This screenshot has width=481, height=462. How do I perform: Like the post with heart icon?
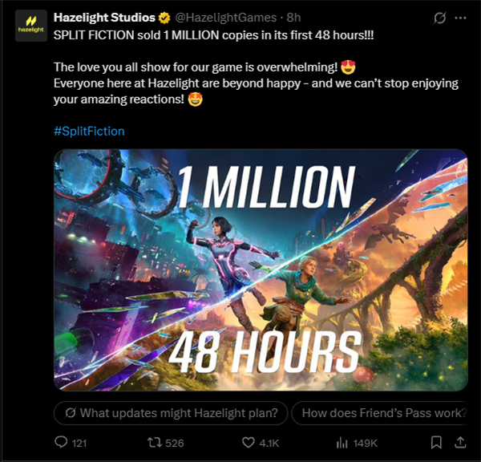(x=249, y=442)
